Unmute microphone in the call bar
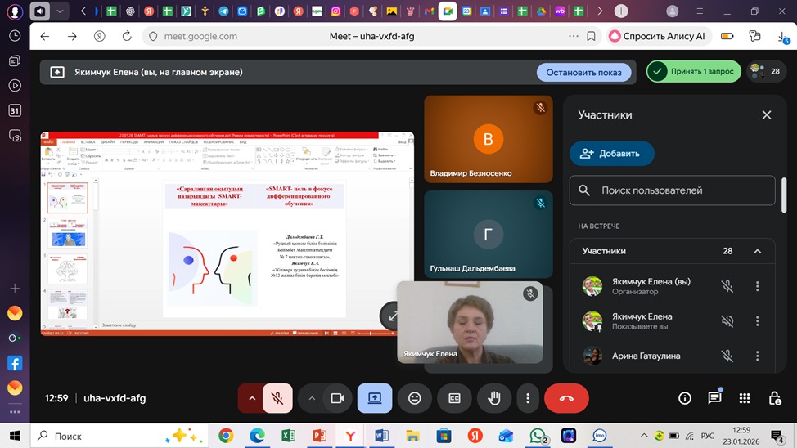797x448 pixels. point(277,398)
